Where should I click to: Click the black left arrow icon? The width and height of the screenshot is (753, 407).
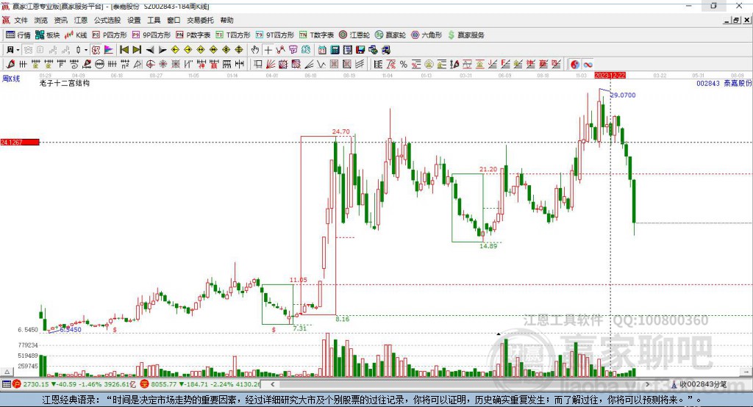coord(150,50)
